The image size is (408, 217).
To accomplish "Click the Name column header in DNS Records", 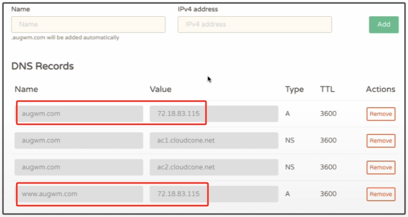I will click(26, 89).
